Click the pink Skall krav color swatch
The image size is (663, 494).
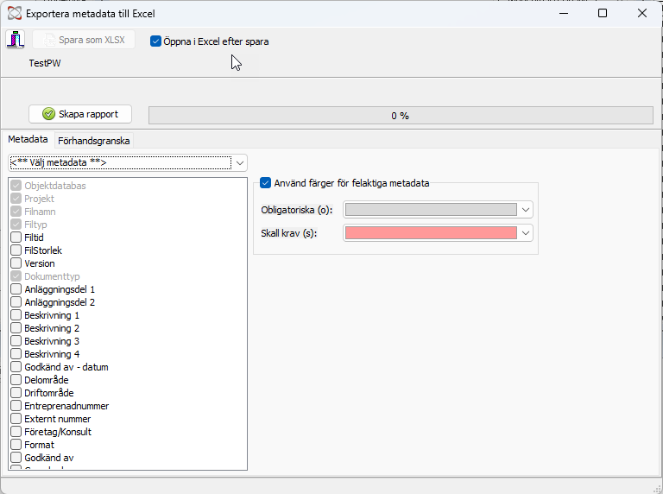pos(431,233)
